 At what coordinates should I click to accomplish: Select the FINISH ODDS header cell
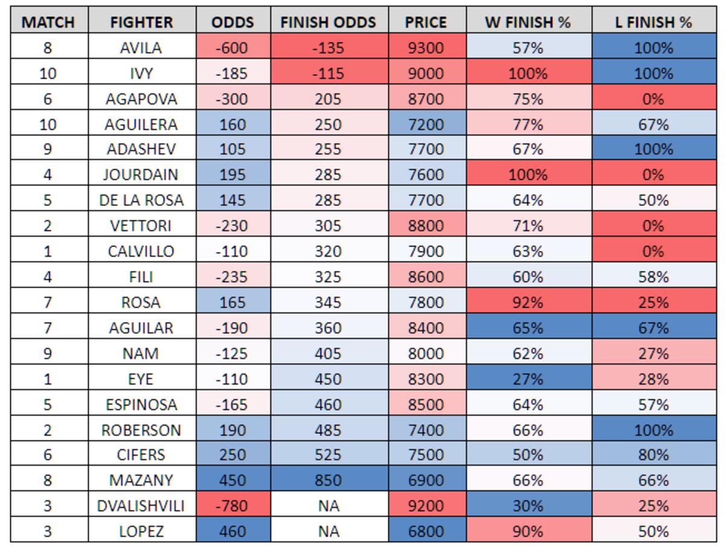tap(328, 22)
